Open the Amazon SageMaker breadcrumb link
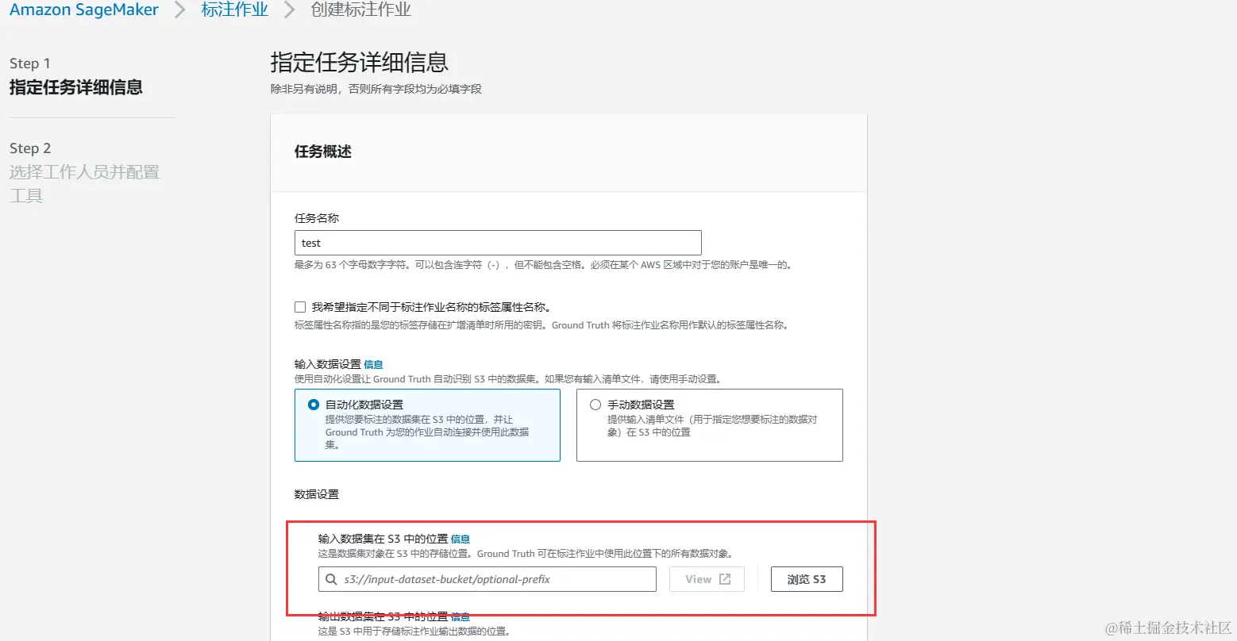Viewport: 1237px width, 641px height. (84, 10)
